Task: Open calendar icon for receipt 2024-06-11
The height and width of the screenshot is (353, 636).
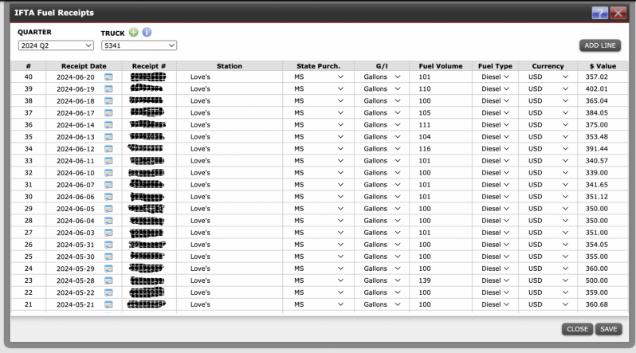Action: [108, 161]
